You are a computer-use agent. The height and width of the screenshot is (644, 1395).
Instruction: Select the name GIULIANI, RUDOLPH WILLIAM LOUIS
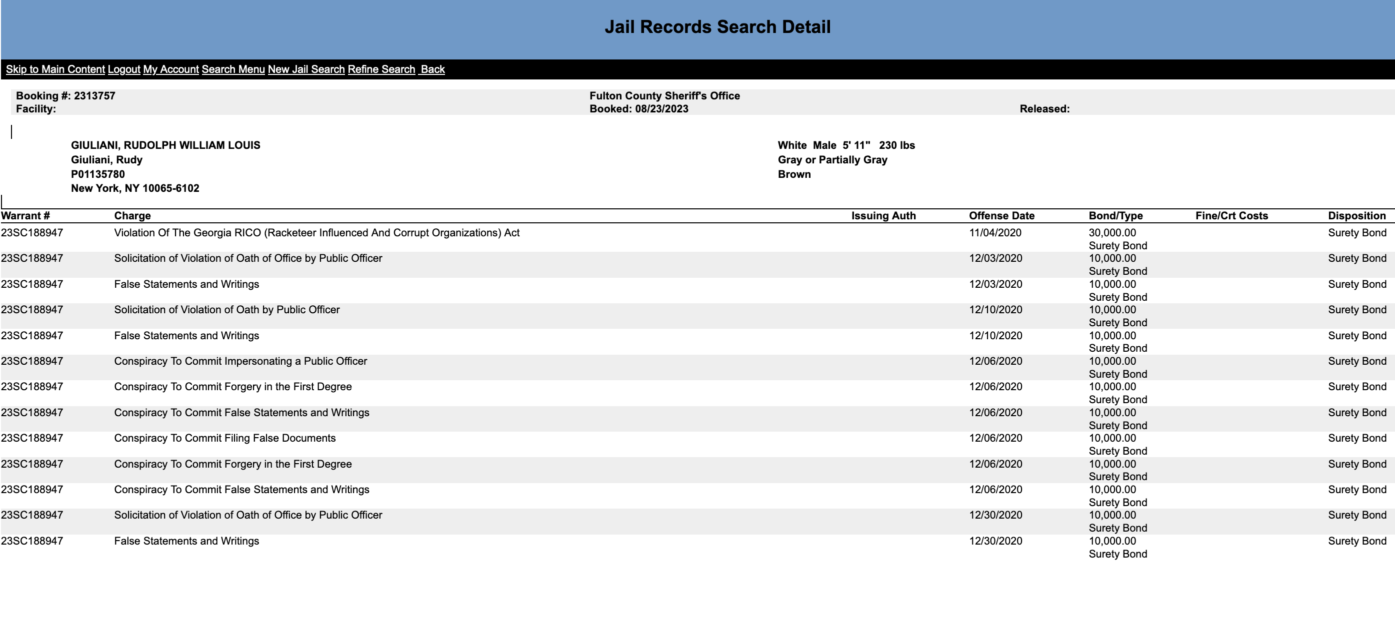coord(165,145)
